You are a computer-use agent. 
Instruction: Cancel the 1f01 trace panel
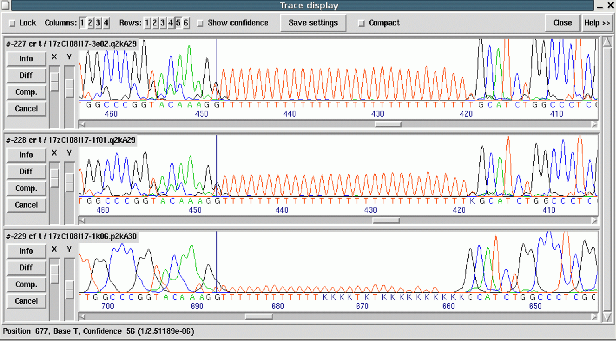click(x=26, y=205)
